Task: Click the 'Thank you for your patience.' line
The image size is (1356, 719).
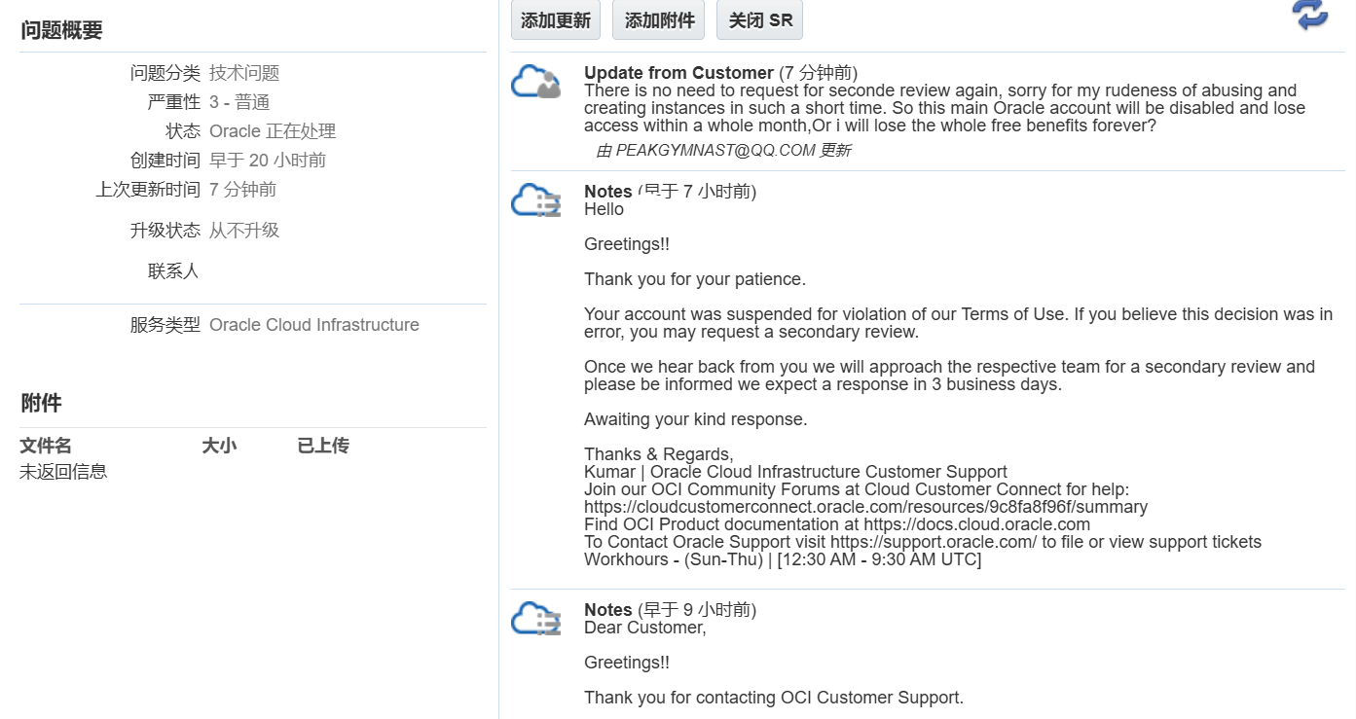Action: click(695, 279)
